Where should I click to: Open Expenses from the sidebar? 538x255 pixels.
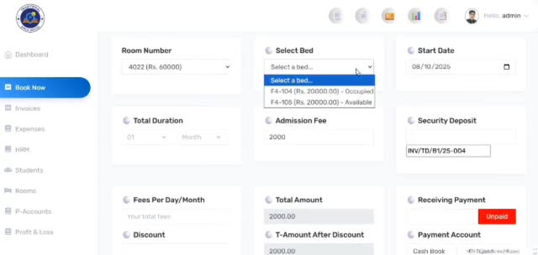pyautogui.click(x=30, y=129)
